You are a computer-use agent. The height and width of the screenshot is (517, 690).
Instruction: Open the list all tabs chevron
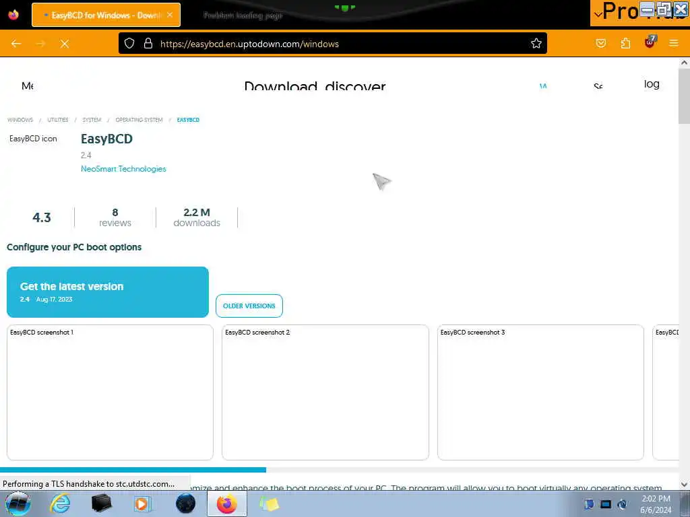coord(597,15)
